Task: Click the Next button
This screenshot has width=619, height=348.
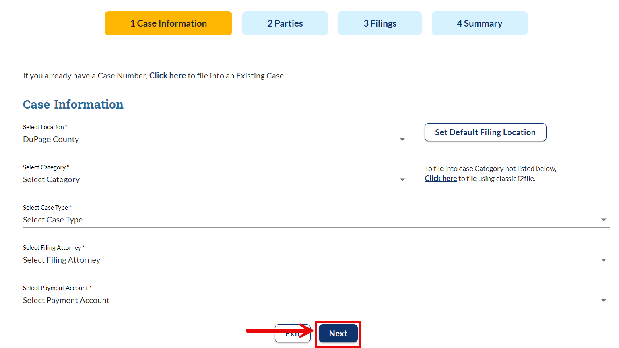Action: [x=338, y=334]
